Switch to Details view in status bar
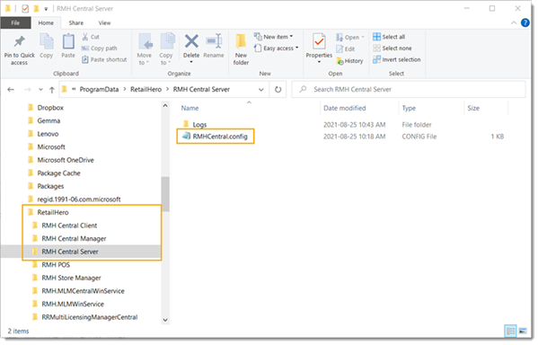 tap(511, 332)
